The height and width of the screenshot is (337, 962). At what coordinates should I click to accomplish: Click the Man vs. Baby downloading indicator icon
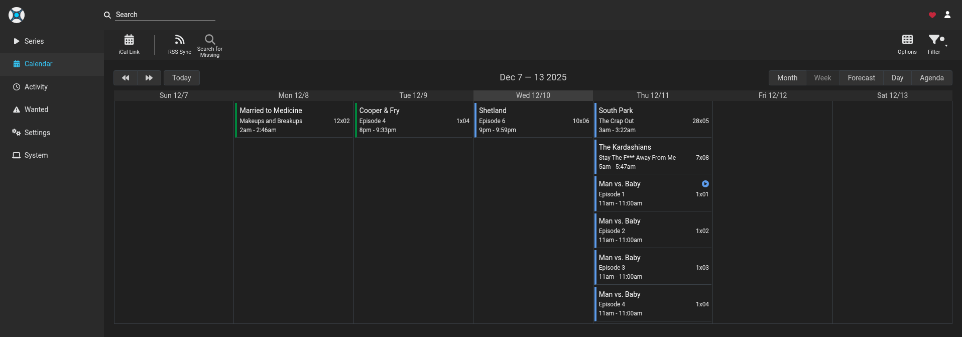click(705, 184)
